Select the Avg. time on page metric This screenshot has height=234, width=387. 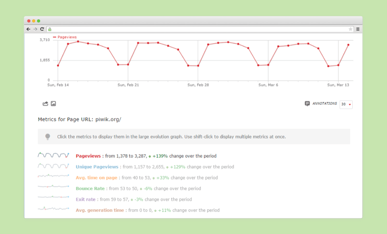96,178
